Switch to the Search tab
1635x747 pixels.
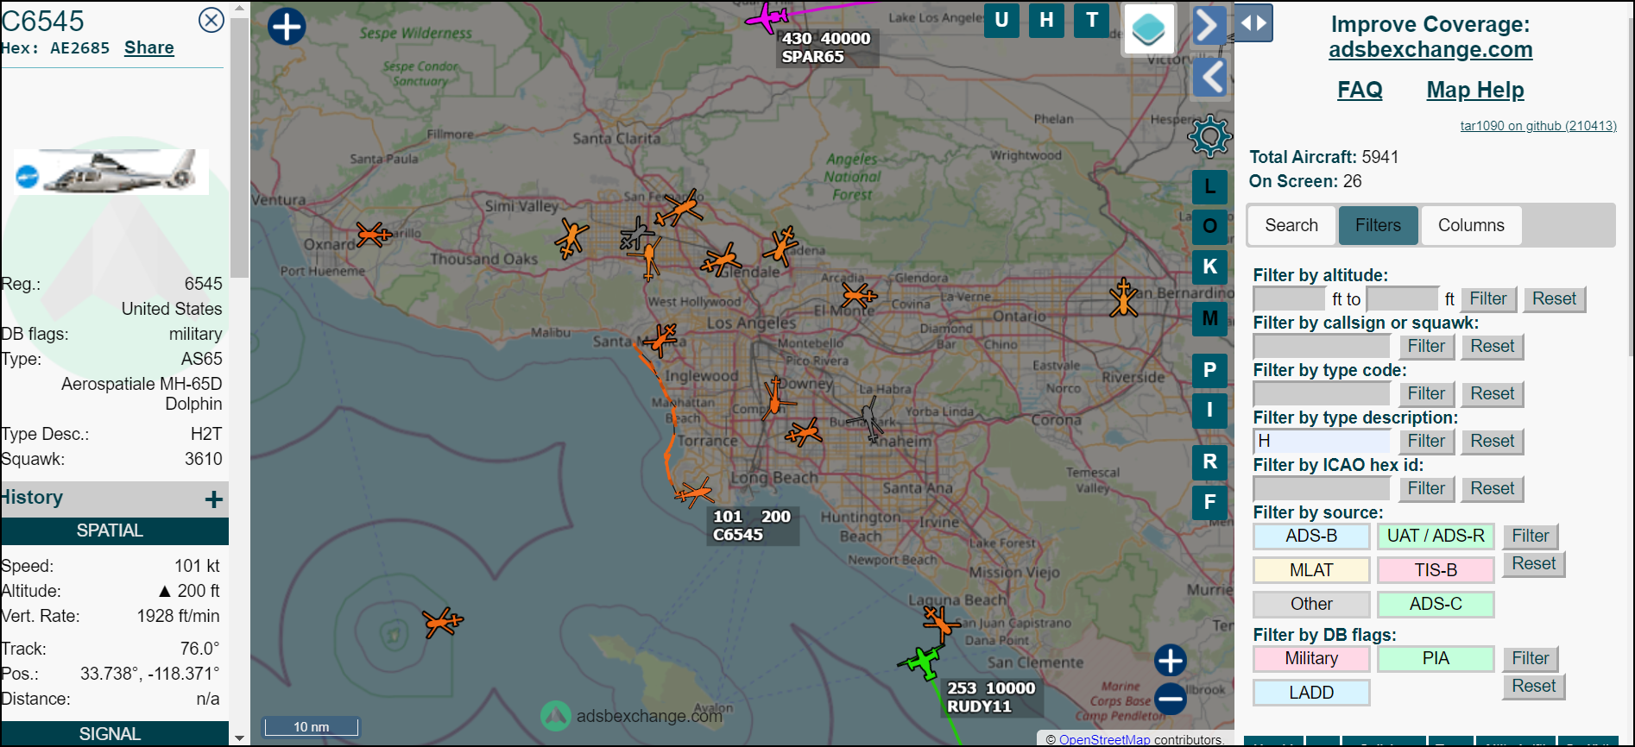click(x=1291, y=225)
